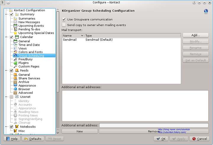Toggle the Calendar component checkbox
This screenshot has height=145, width=213.
(12, 37)
